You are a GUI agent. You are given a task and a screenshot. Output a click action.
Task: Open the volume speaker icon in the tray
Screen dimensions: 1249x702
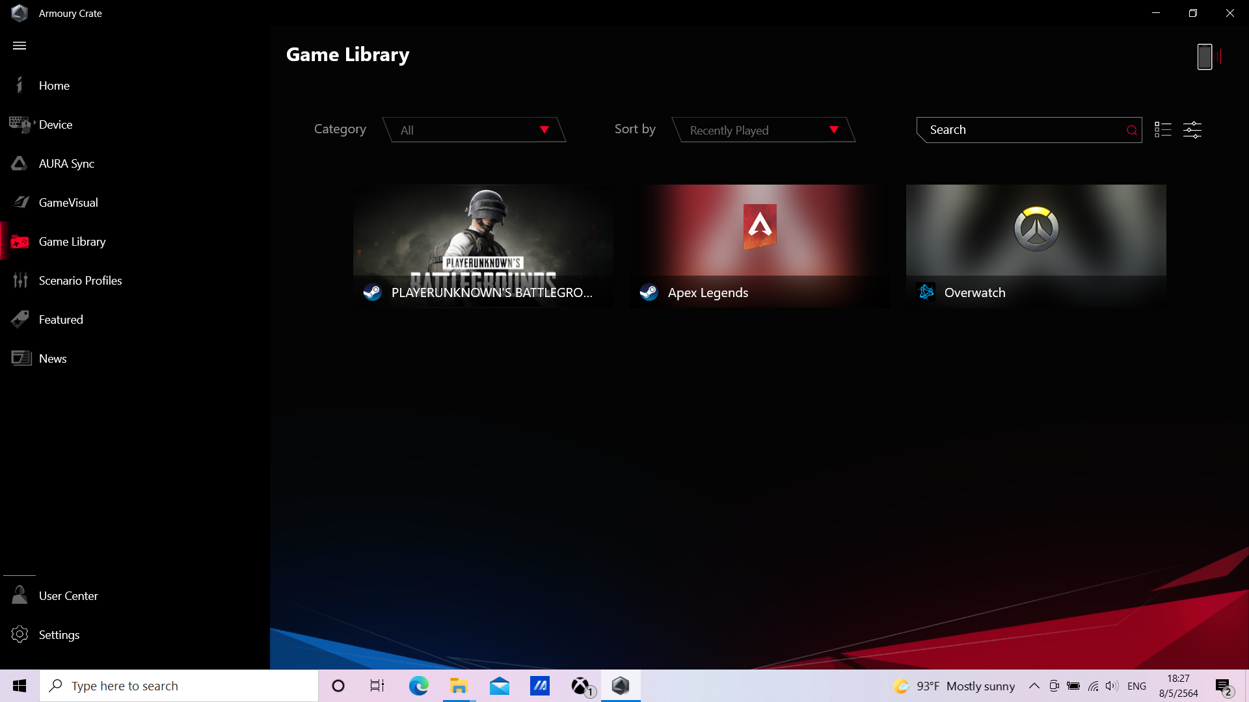coord(1112,686)
